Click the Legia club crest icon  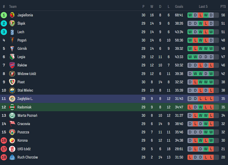(12, 57)
